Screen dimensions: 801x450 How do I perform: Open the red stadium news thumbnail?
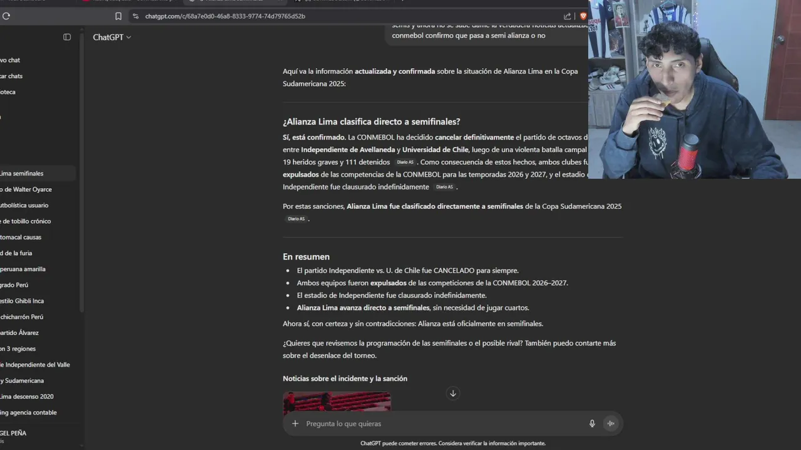click(x=337, y=401)
